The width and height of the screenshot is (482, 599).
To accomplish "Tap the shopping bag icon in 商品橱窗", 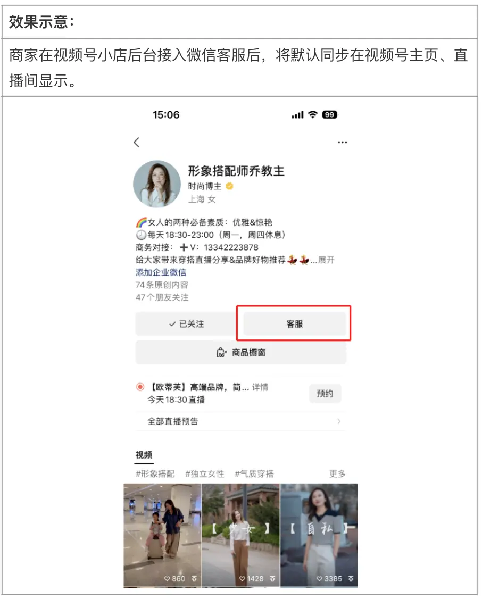I will pyautogui.click(x=221, y=352).
